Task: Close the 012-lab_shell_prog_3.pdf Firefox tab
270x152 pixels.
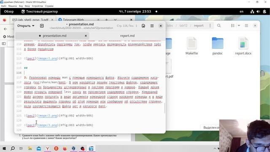Action: [52, 20]
